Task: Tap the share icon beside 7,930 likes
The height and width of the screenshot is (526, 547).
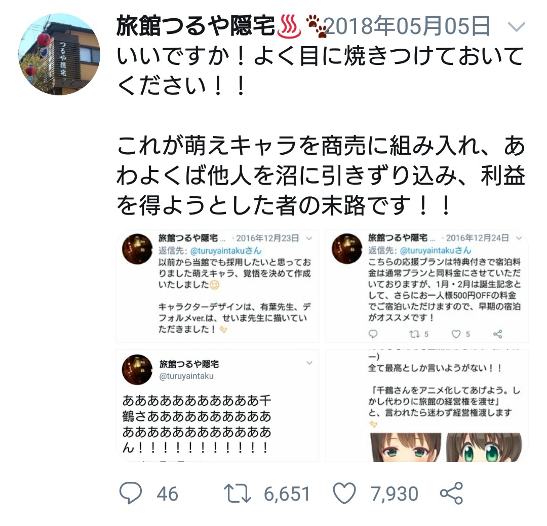Action: click(451, 493)
